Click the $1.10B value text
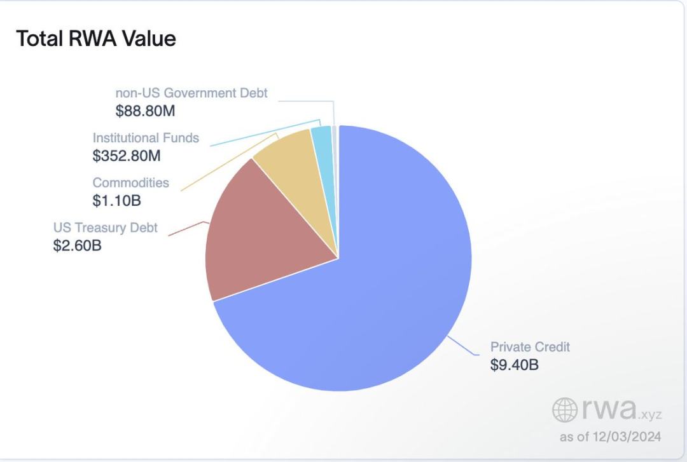Screen dimensions: 687x462 tap(116, 200)
